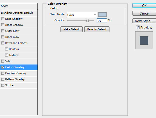Check the Bevel and Emboss box

(3, 43)
